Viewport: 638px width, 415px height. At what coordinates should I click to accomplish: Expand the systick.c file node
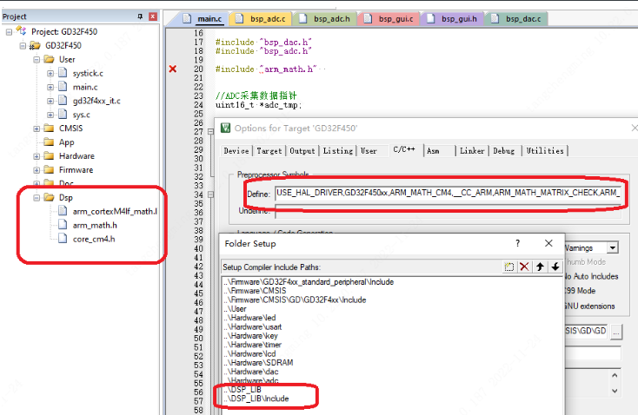point(50,73)
